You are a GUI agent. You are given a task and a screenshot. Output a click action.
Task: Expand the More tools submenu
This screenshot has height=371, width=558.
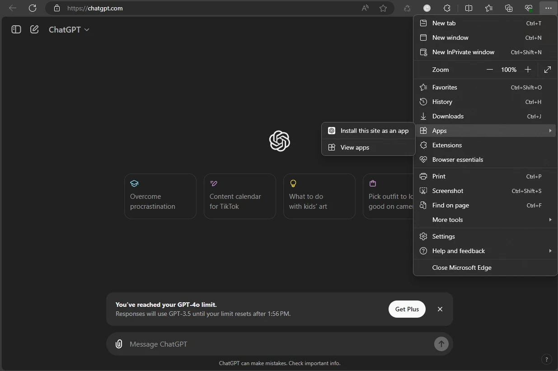click(485, 220)
